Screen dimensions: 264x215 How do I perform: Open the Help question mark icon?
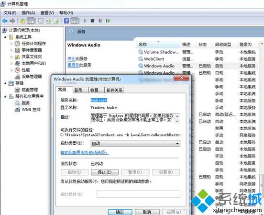(x=66, y=21)
